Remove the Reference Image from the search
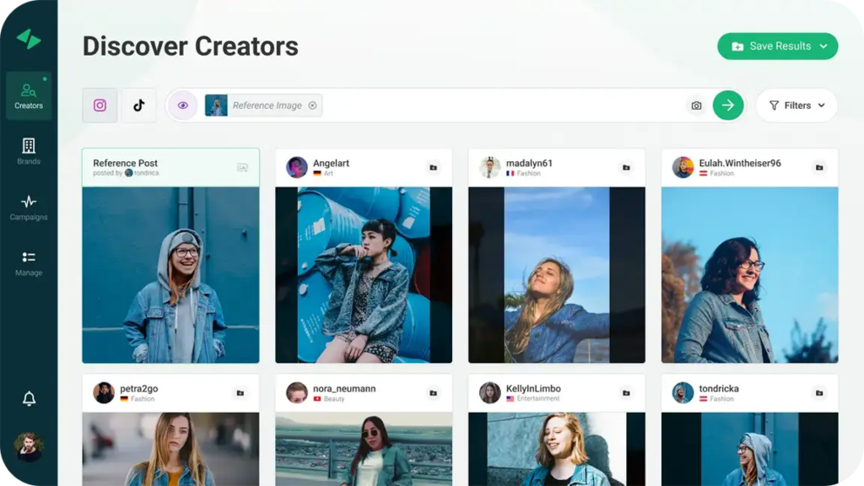This screenshot has width=864, height=486. coord(311,105)
